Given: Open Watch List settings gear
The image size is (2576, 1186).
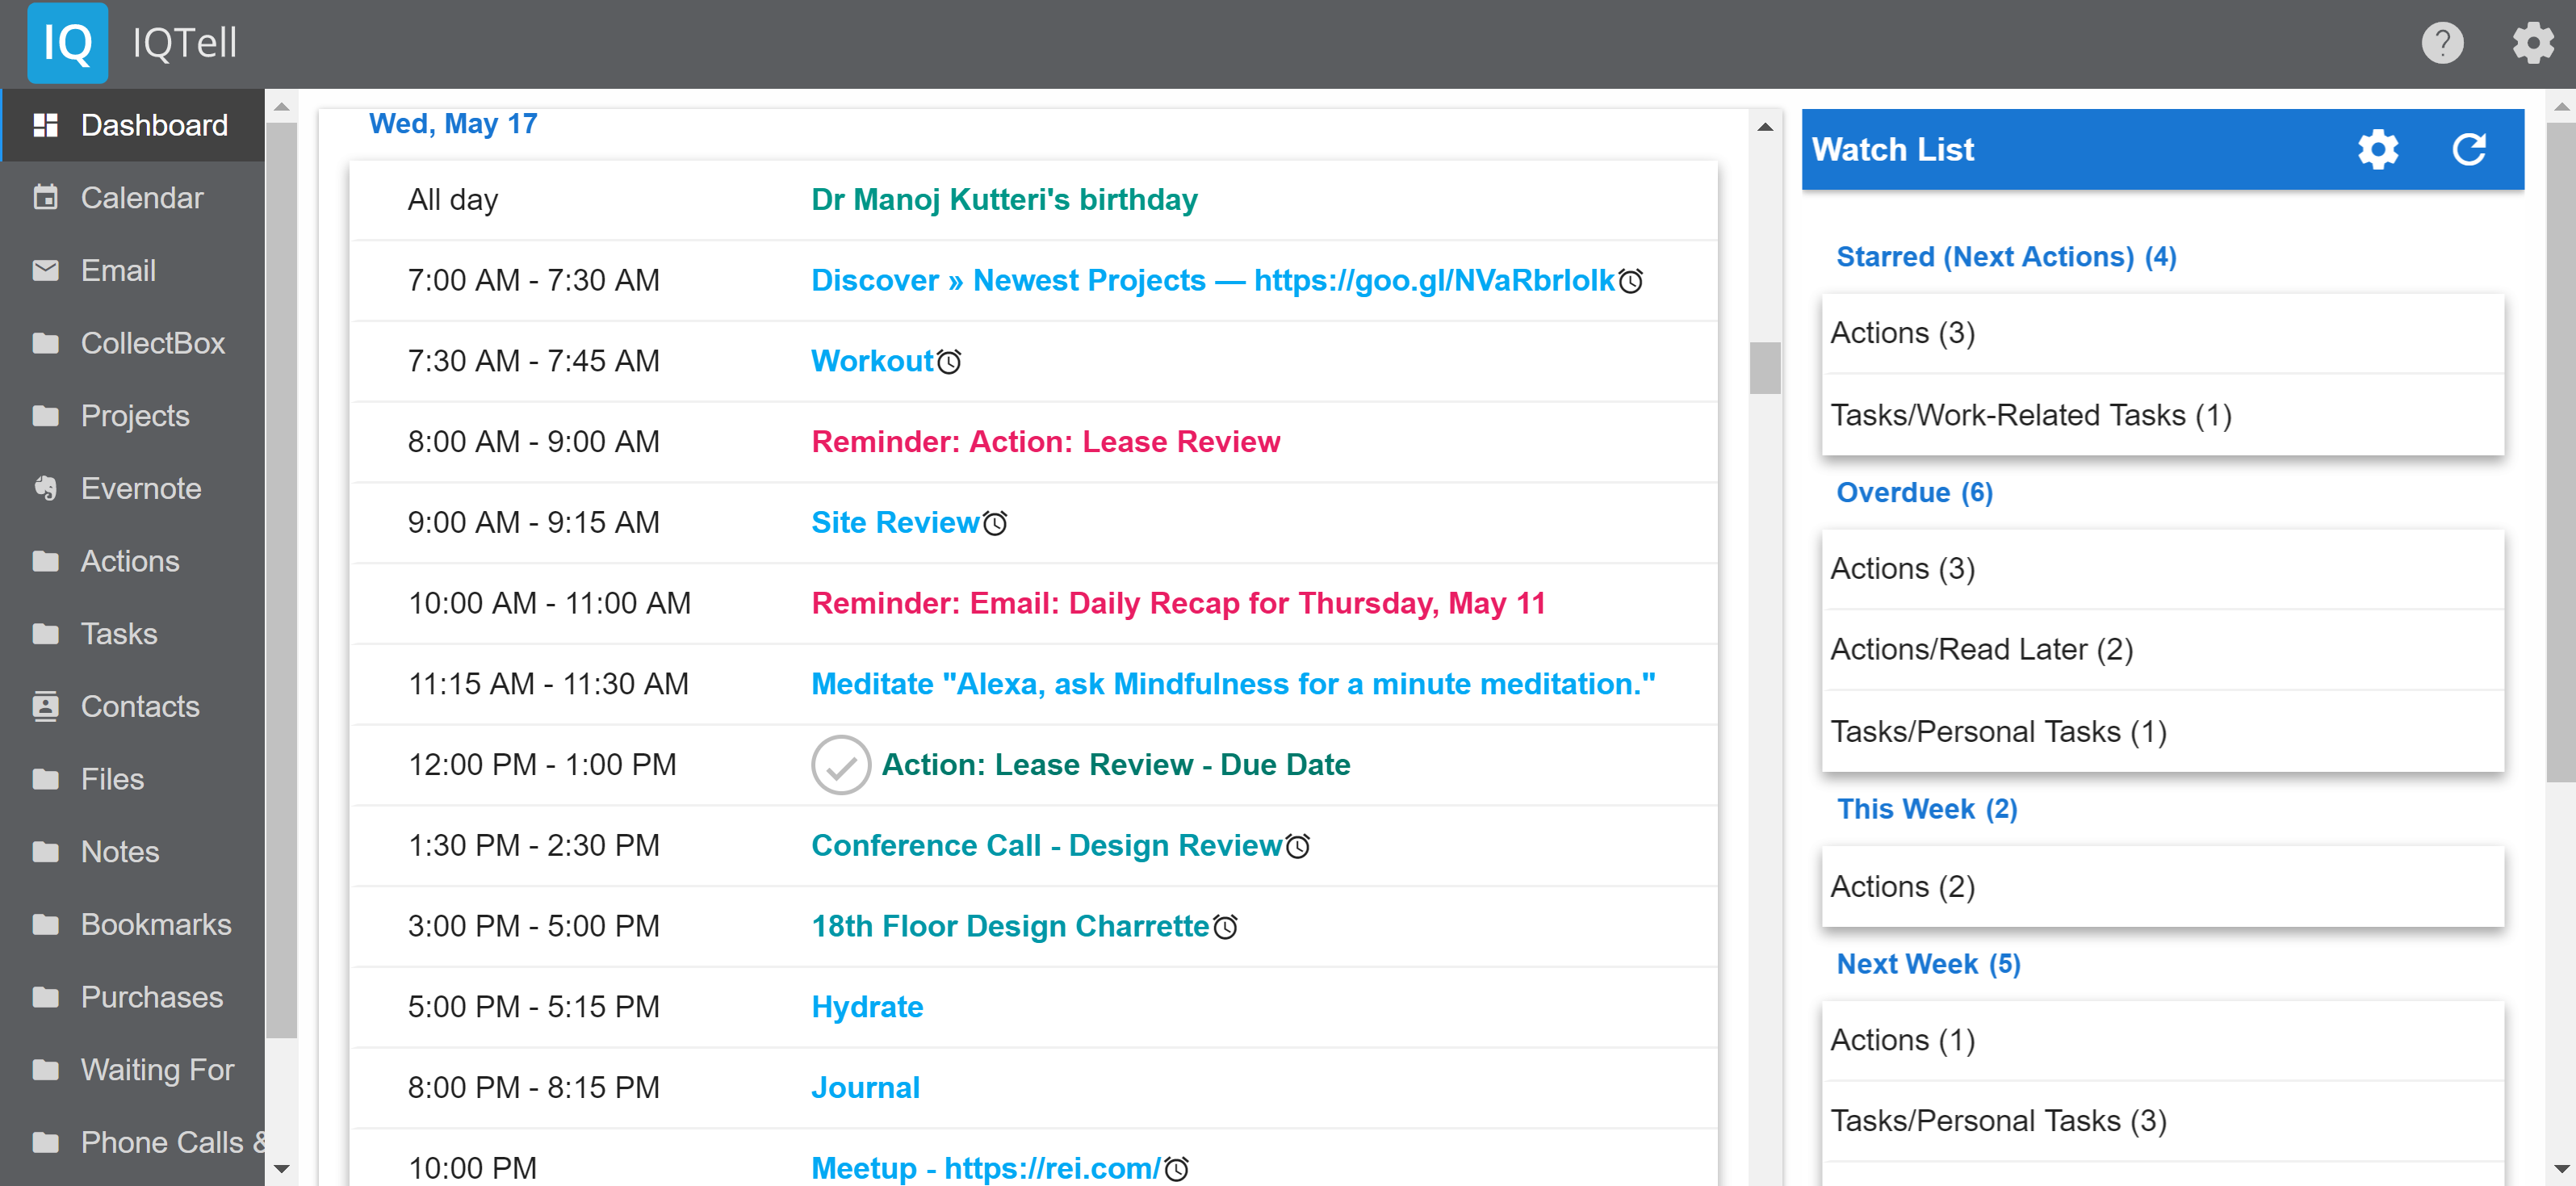Looking at the screenshot, I should (x=2377, y=150).
